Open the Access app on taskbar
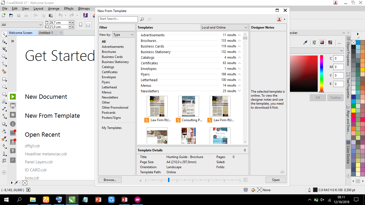Screen dimensions: 365x205 125,200
